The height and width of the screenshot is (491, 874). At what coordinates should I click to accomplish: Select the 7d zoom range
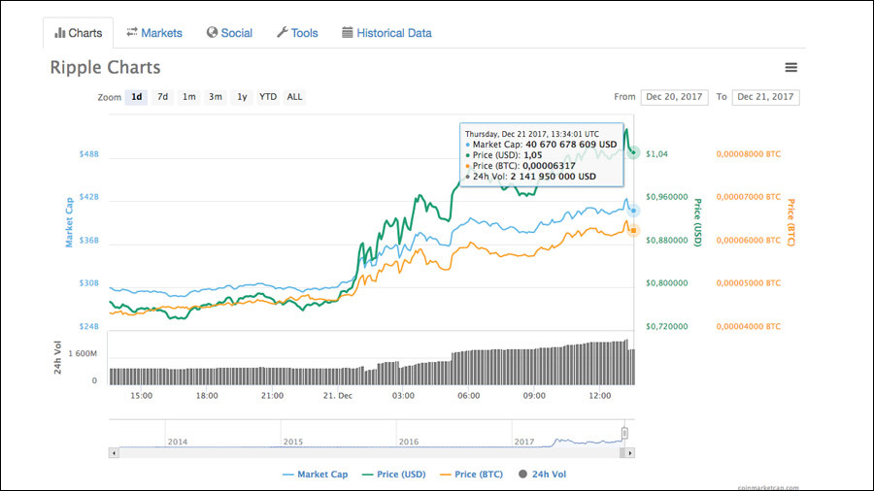162,97
